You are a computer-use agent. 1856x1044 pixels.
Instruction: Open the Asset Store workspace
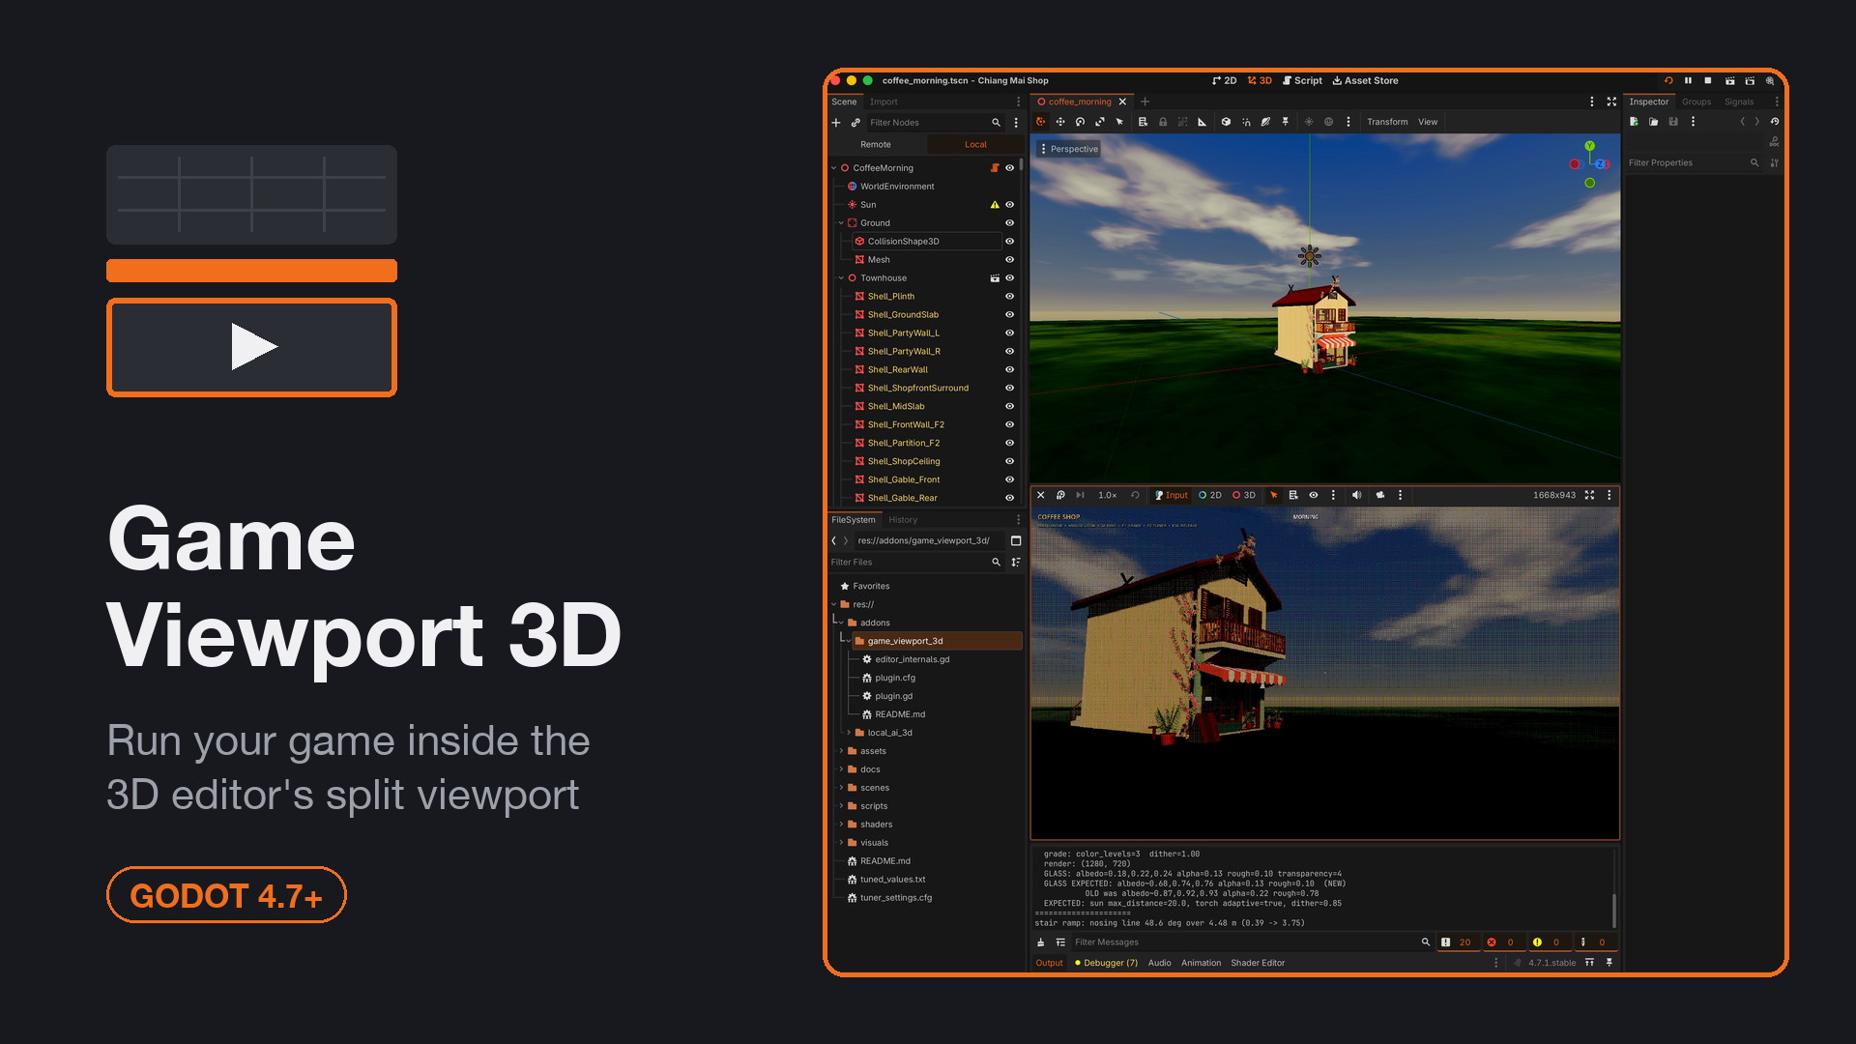click(x=1365, y=81)
